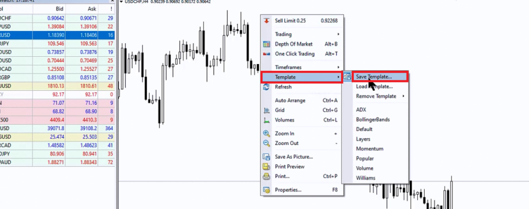Open the USDCHF,H4 chart title dropdown arrow
This screenshot has width=529, height=209.
[x=121, y=2]
